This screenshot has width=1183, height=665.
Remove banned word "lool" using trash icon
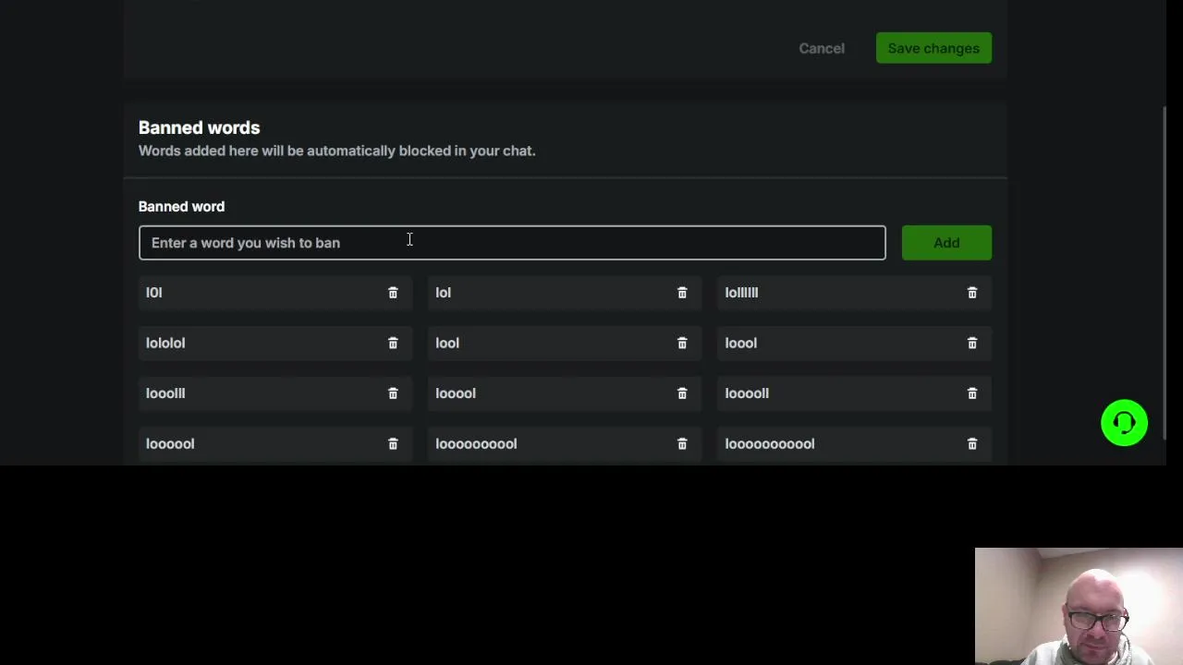tap(682, 344)
